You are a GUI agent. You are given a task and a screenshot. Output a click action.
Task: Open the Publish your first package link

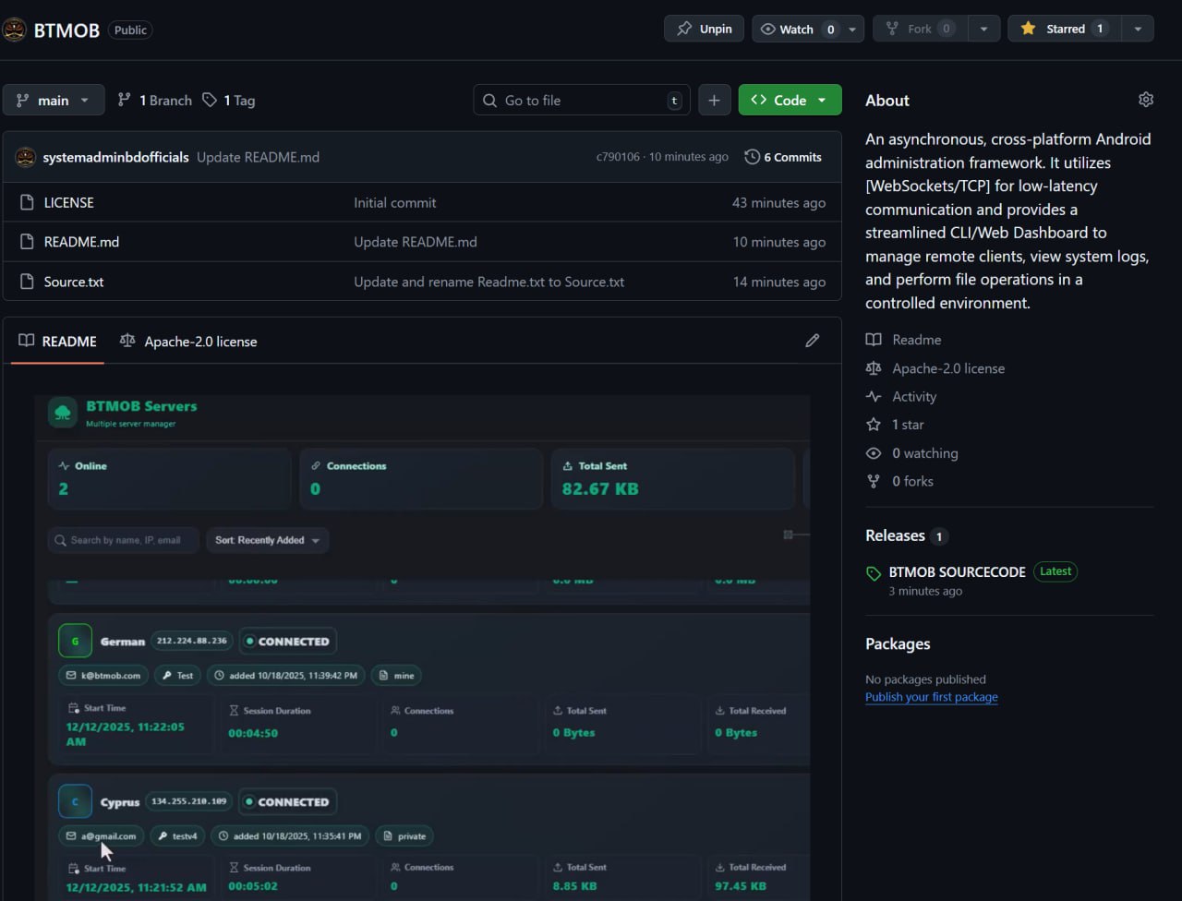931,697
